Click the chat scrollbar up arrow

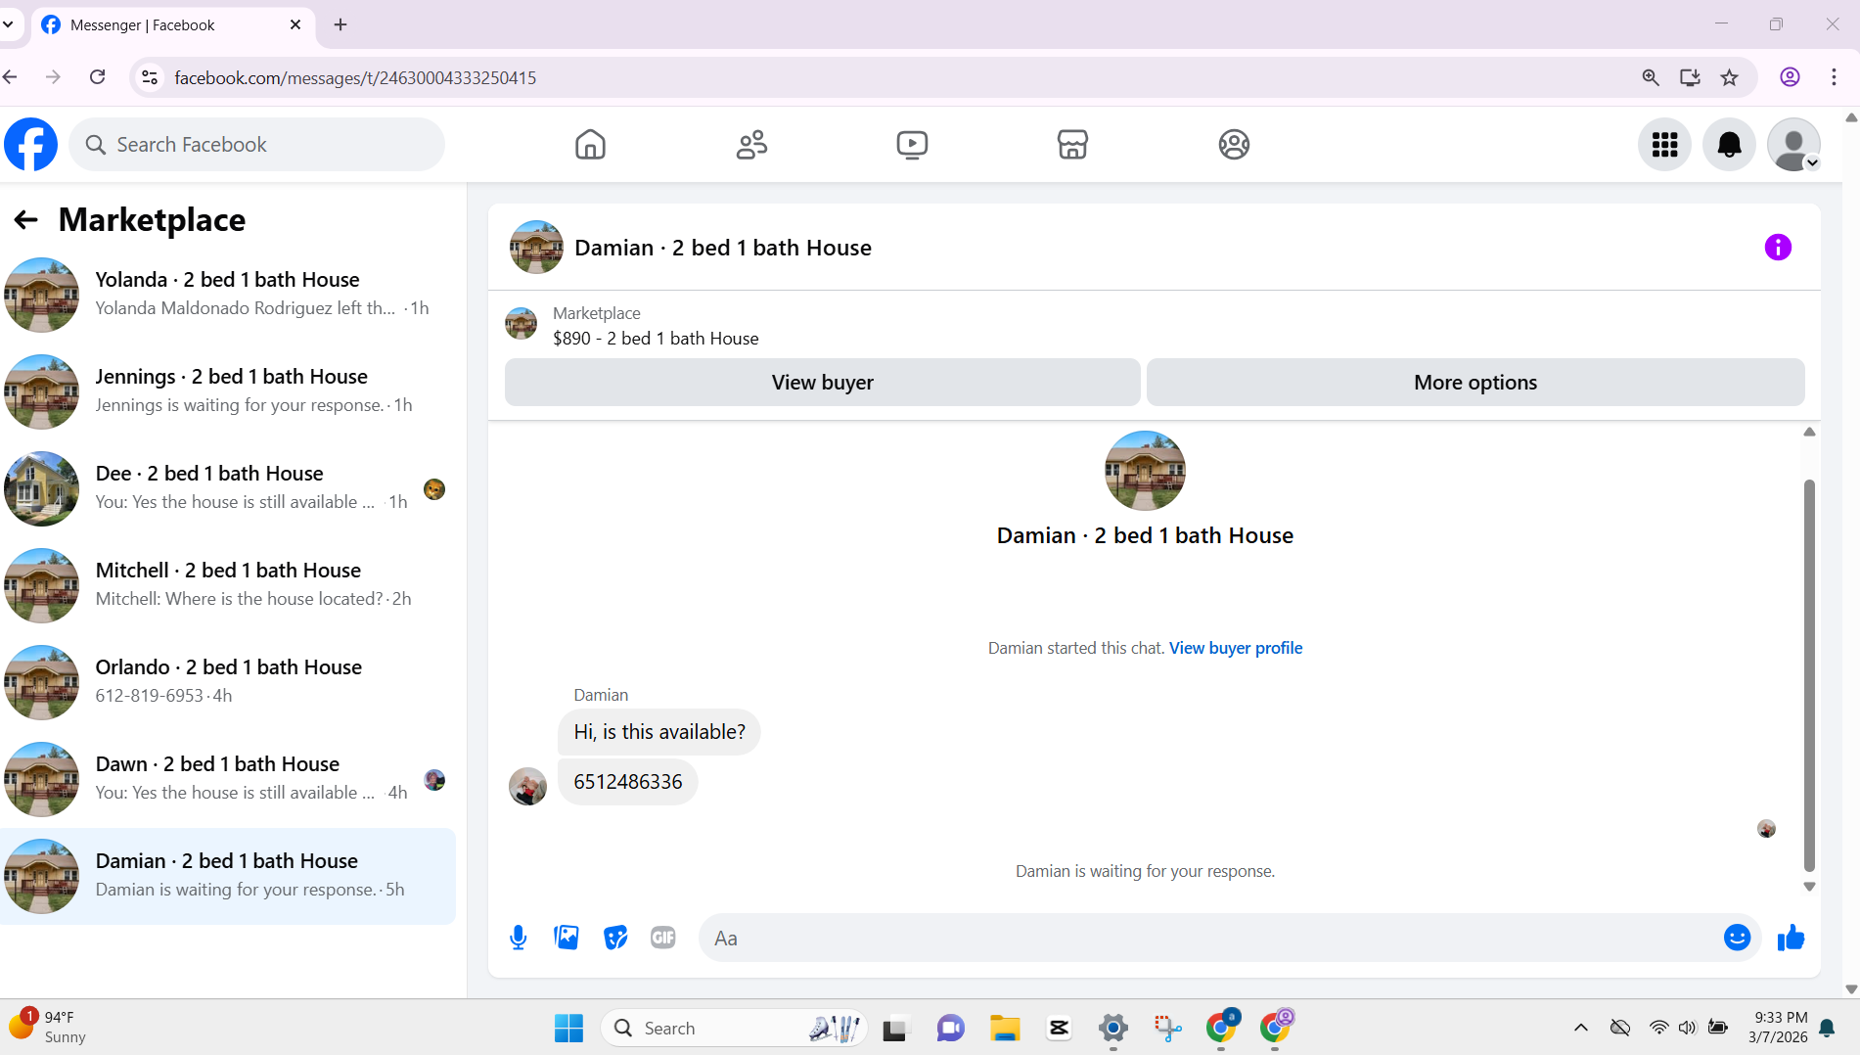[1809, 432]
